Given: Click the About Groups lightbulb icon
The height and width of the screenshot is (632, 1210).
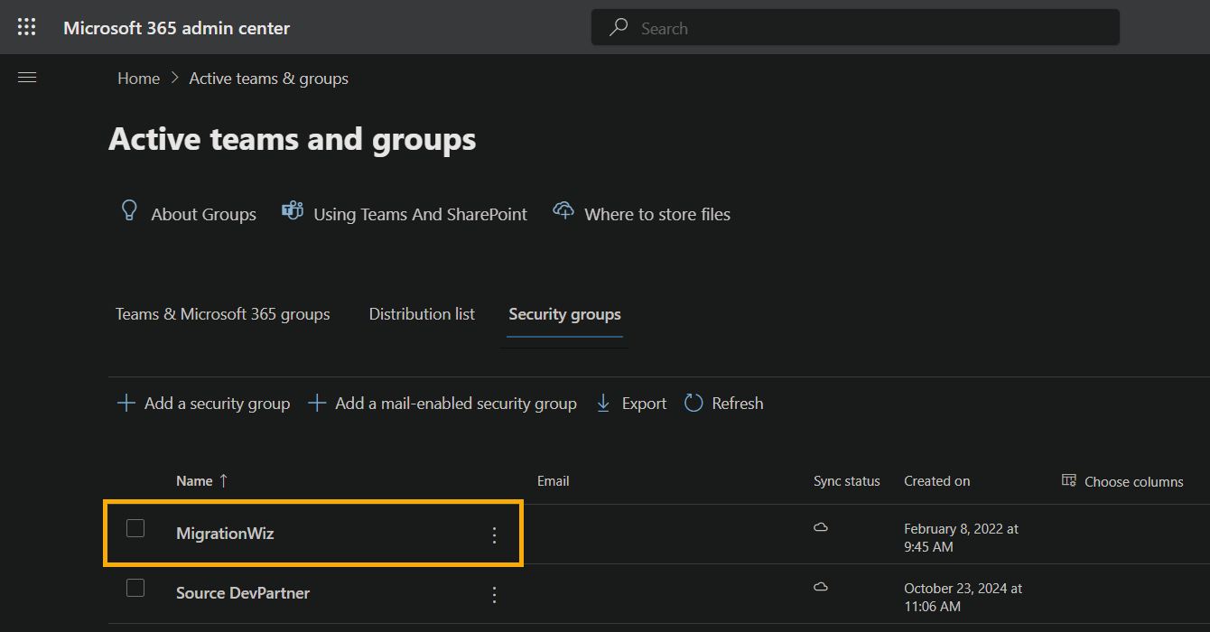Looking at the screenshot, I should pos(129,211).
